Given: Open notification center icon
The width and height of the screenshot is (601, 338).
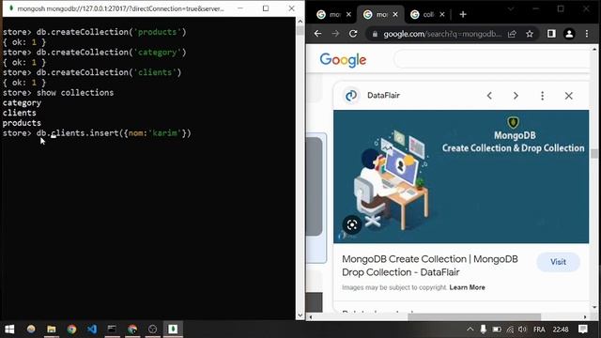Looking at the screenshot, I should [x=583, y=330].
